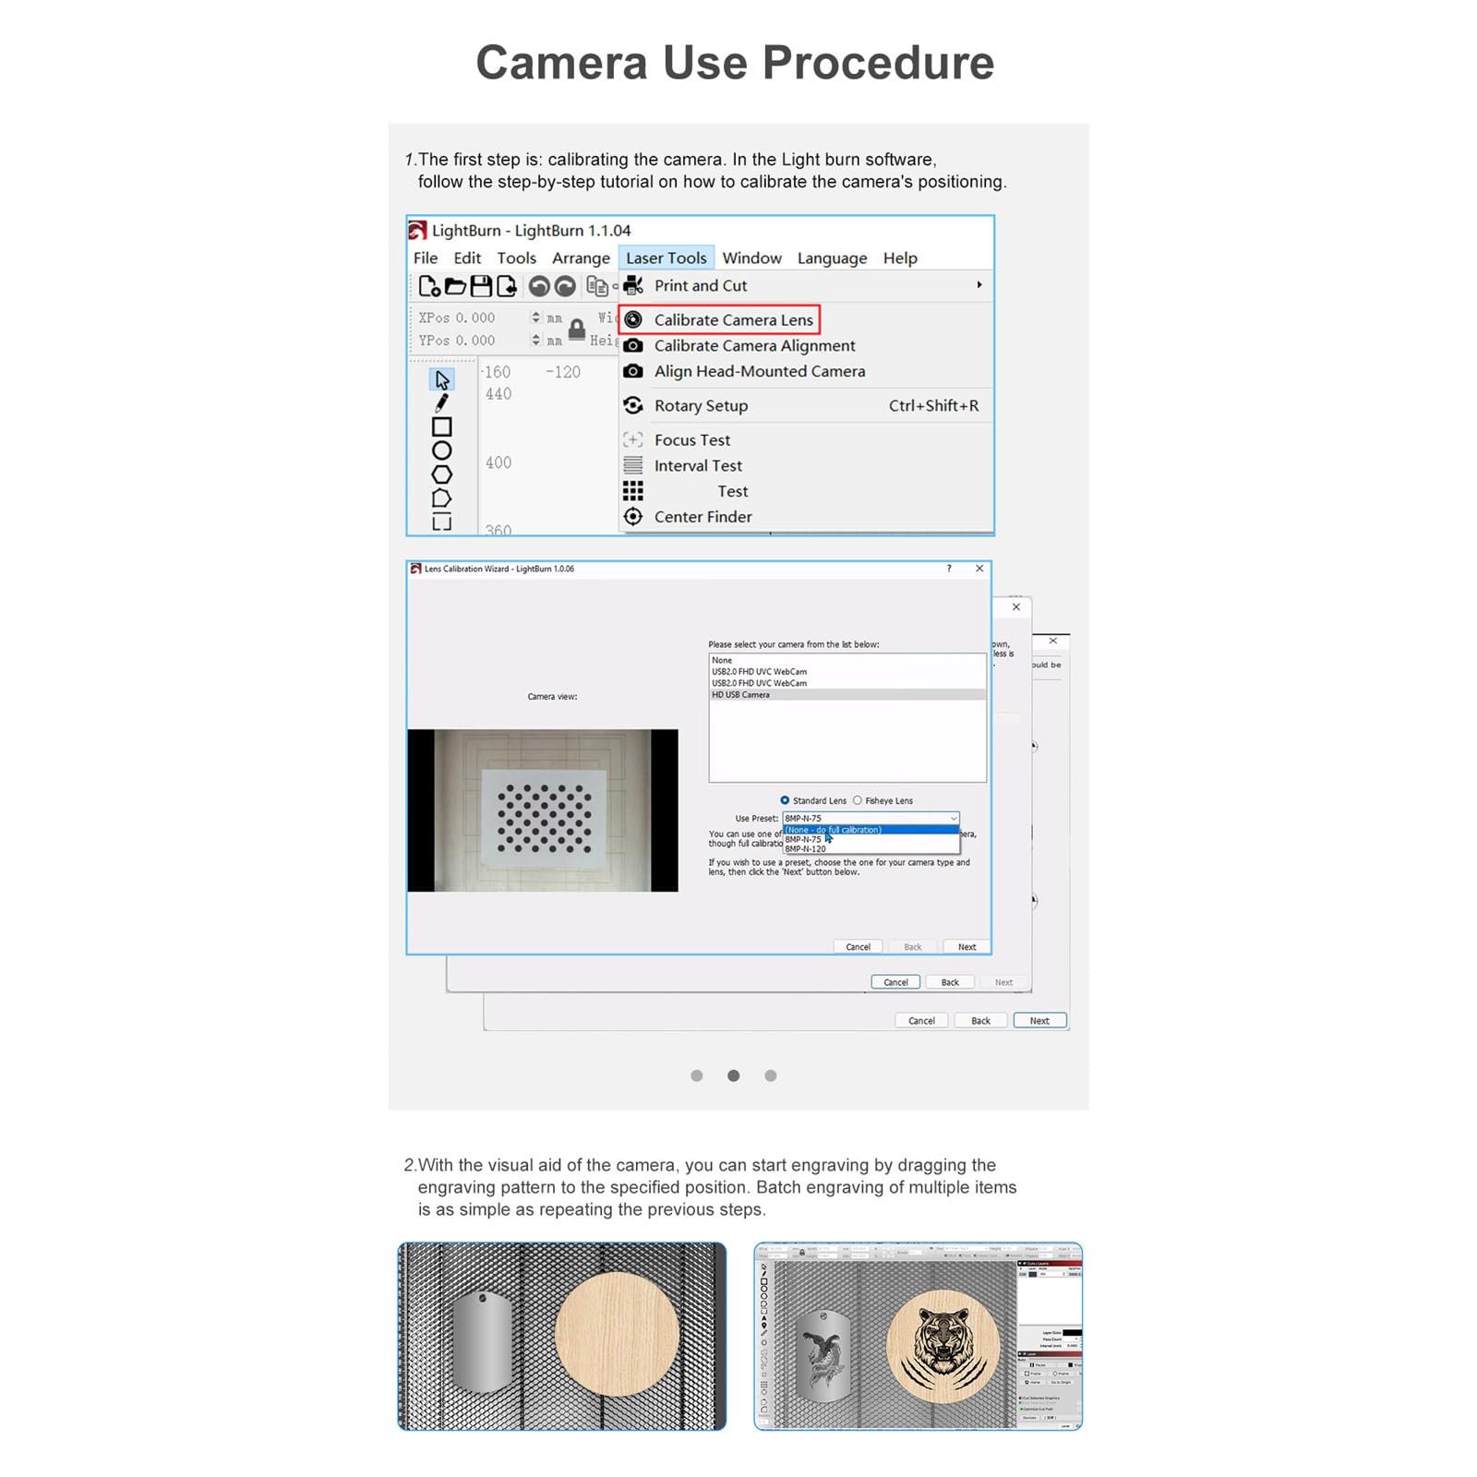Image resolution: width=1477 pixels, height=1477 pixels.
Task: Choose the 8MP-N-120 preset option
Action: point(871,848)
